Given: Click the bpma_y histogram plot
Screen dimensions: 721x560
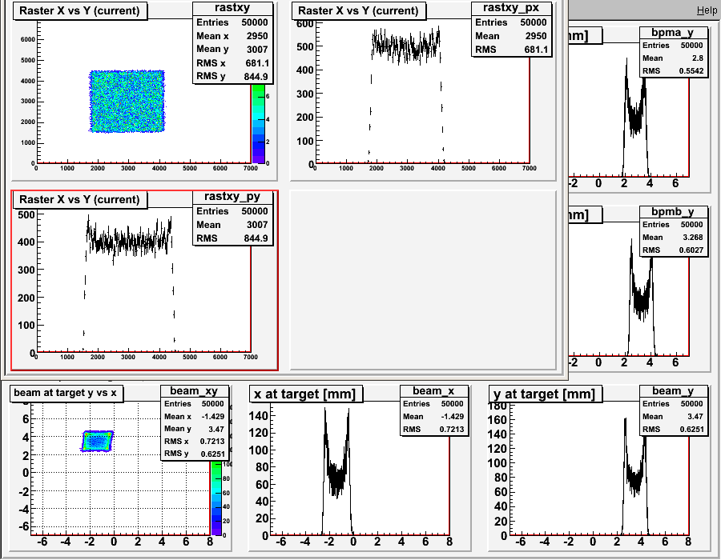Looking at the screenshot, I should coord(635,117).
